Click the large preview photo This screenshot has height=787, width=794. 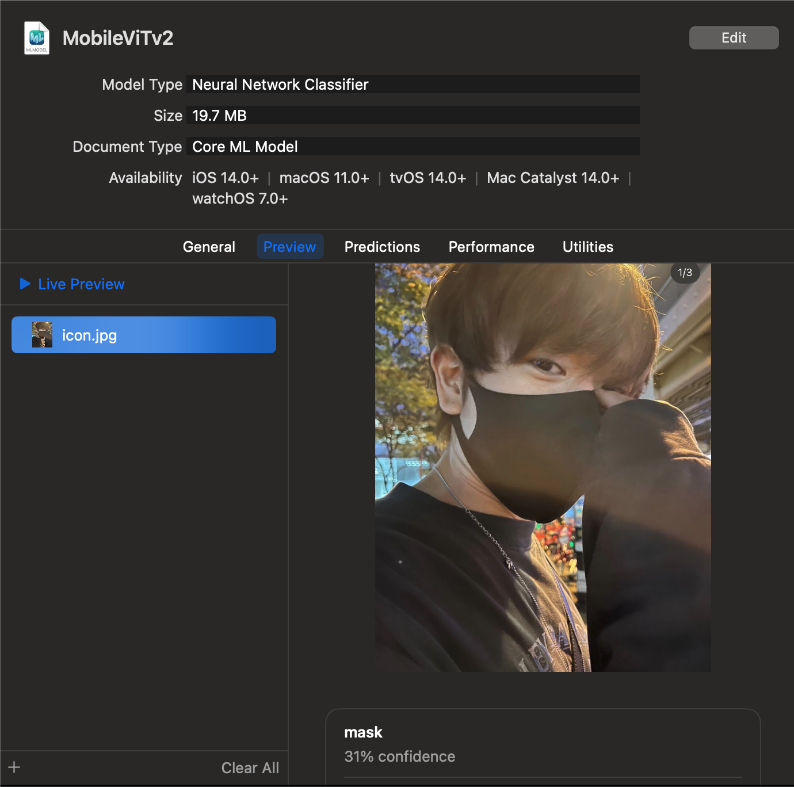click(x=543, y=467)
